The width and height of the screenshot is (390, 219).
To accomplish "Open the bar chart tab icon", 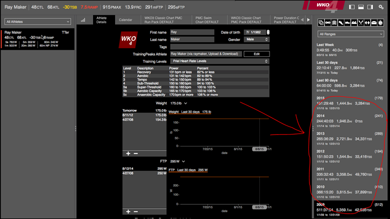I will [x=83, y=20].
